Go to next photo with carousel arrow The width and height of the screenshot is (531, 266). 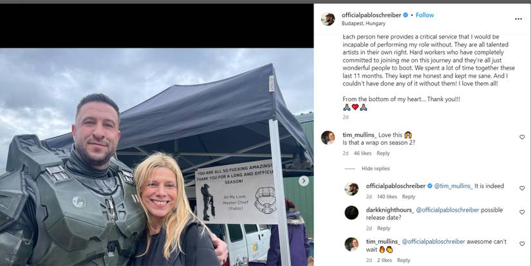[303, 181]
